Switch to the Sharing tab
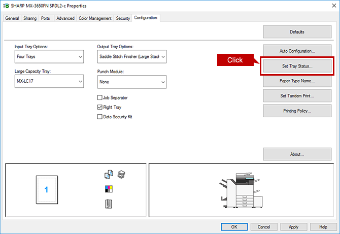Image resolution: width=340 pixels, height=234 pixels. (30, 18)
